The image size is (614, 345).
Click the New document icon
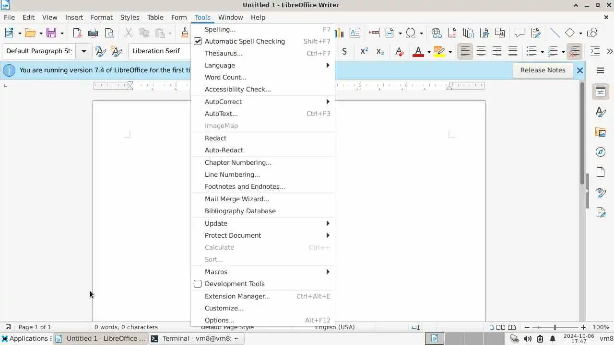pyautogui.click(x=9, y=33)
